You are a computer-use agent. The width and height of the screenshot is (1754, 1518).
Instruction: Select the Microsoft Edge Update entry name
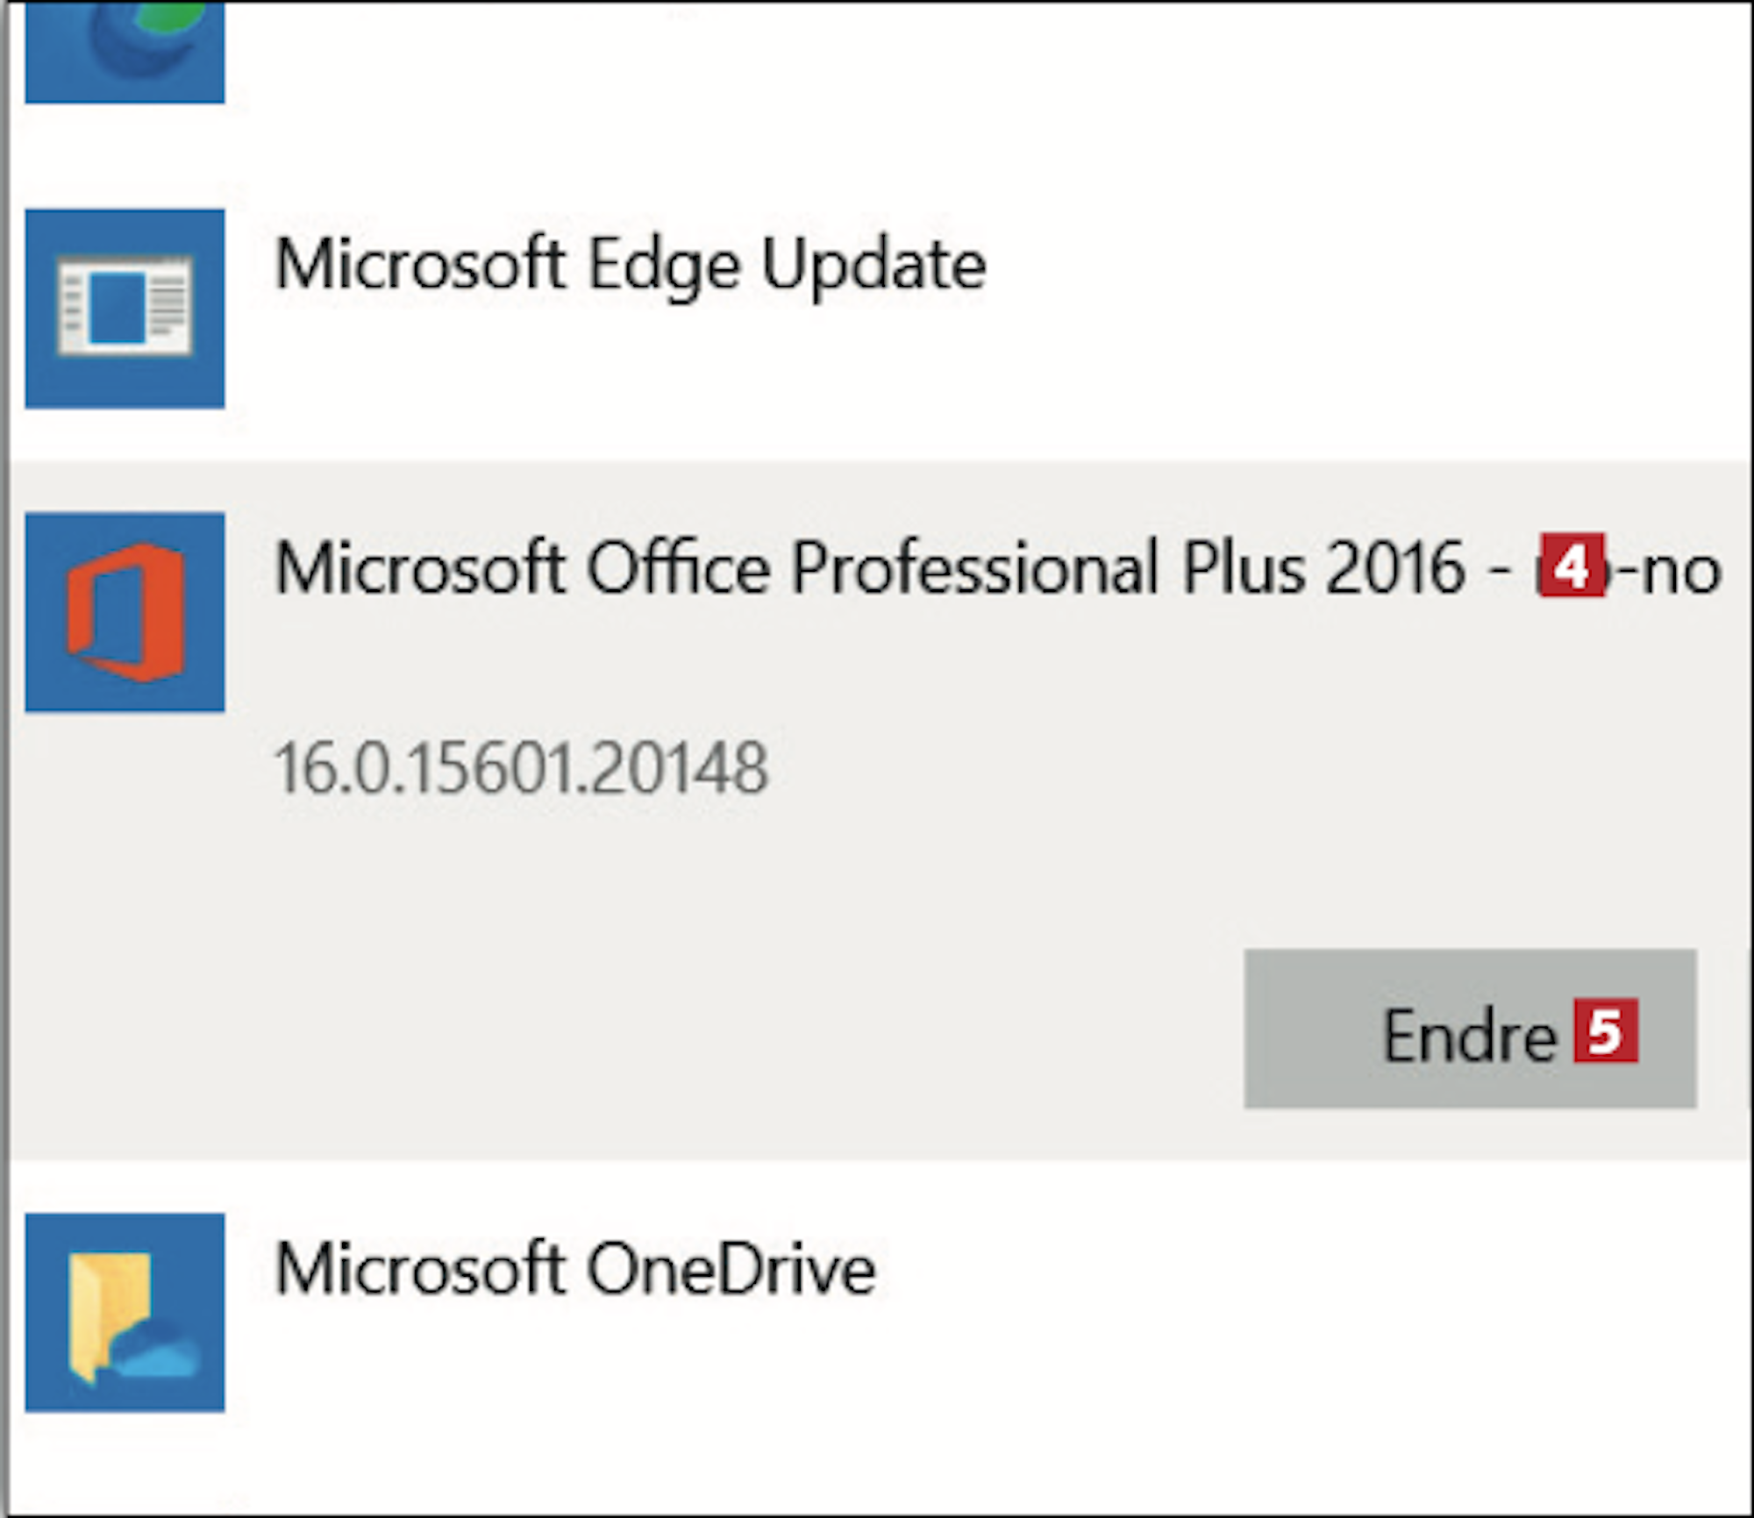(631, 264)
